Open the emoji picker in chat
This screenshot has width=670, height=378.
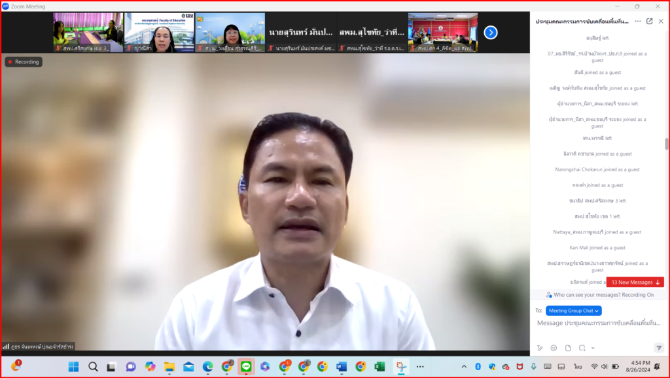click(x=554, y=348)
